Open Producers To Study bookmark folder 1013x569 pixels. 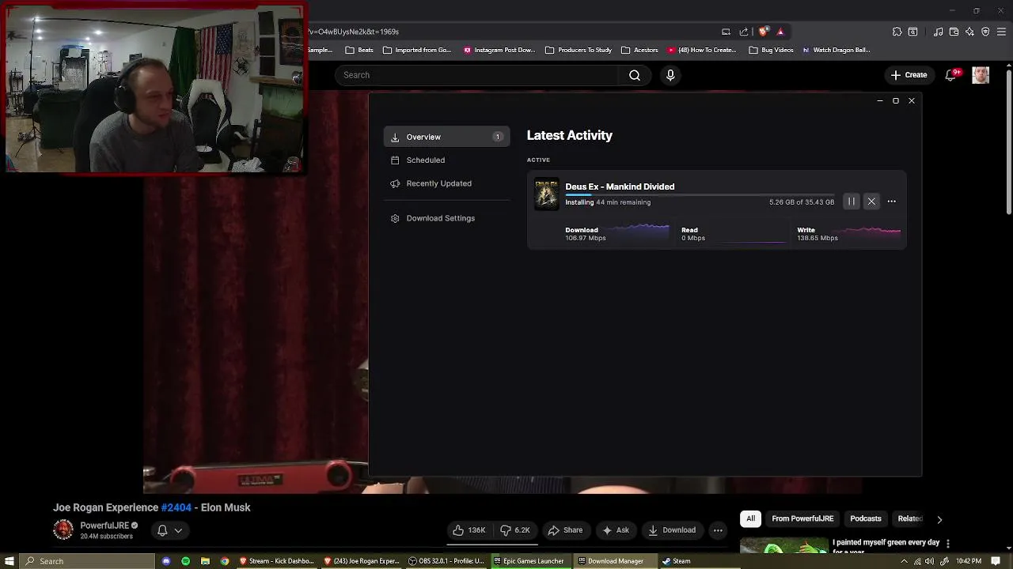578,50
